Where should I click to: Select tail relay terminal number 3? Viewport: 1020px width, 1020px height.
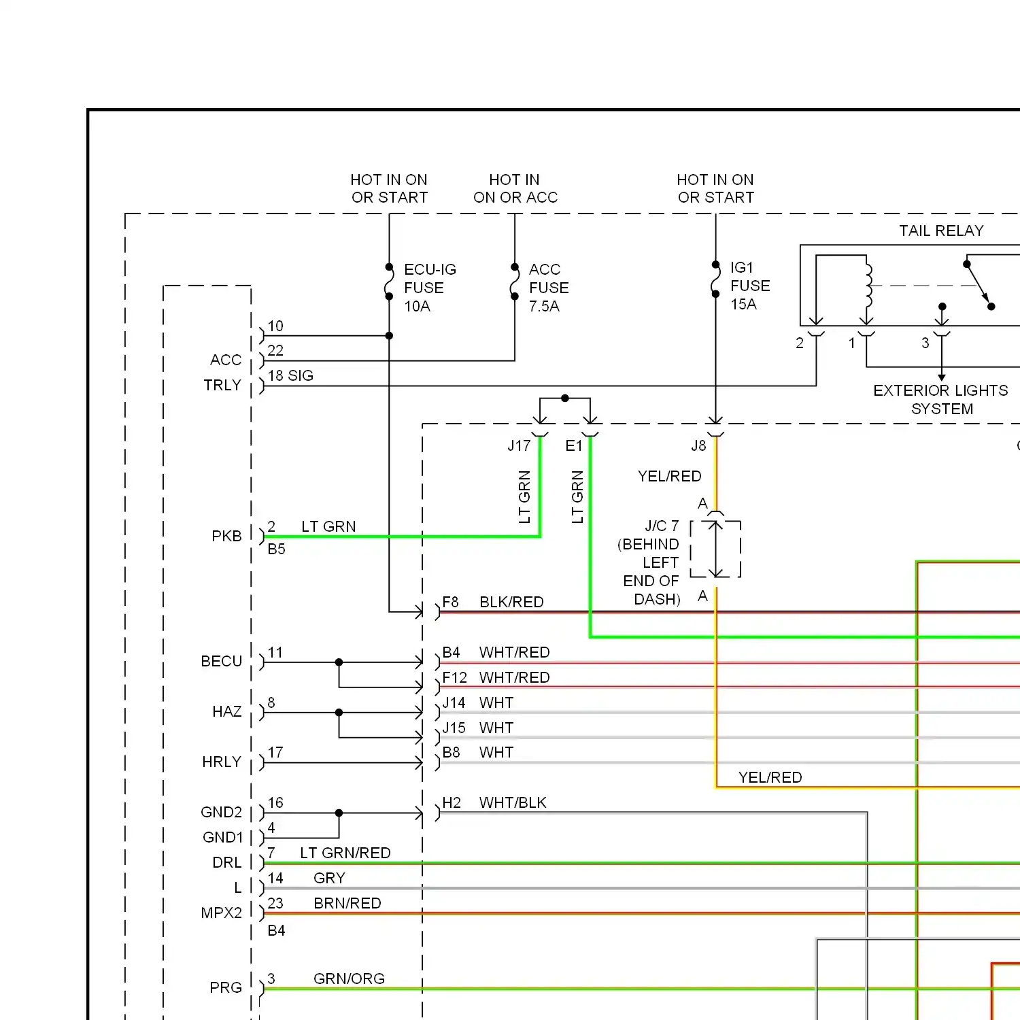click(925, 343)
